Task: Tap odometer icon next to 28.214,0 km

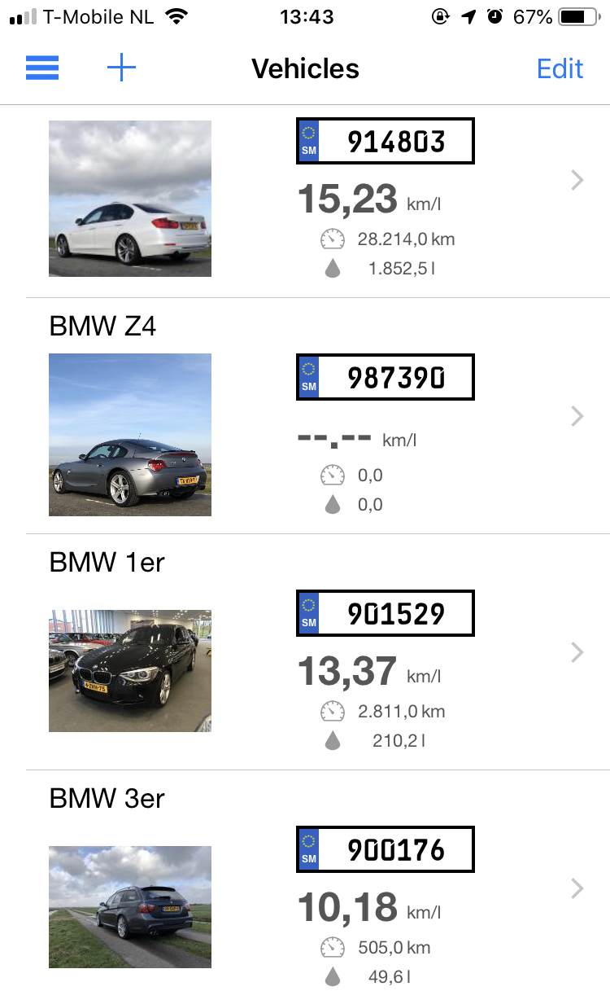Action: [332, 239]
